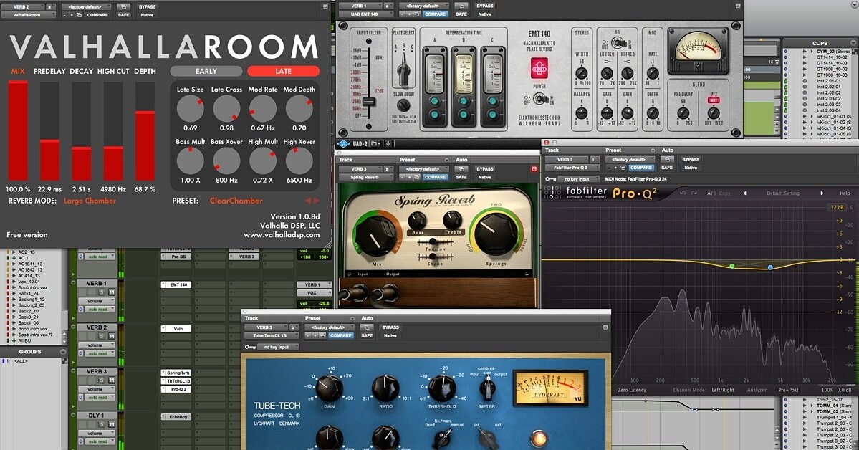
Task: Select the yellow EQ node in Pro-Q 2
Action: point(732,266)
